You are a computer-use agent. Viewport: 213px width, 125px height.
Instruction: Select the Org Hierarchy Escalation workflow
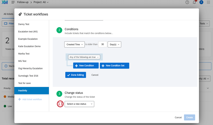click(x=32, y=68)
